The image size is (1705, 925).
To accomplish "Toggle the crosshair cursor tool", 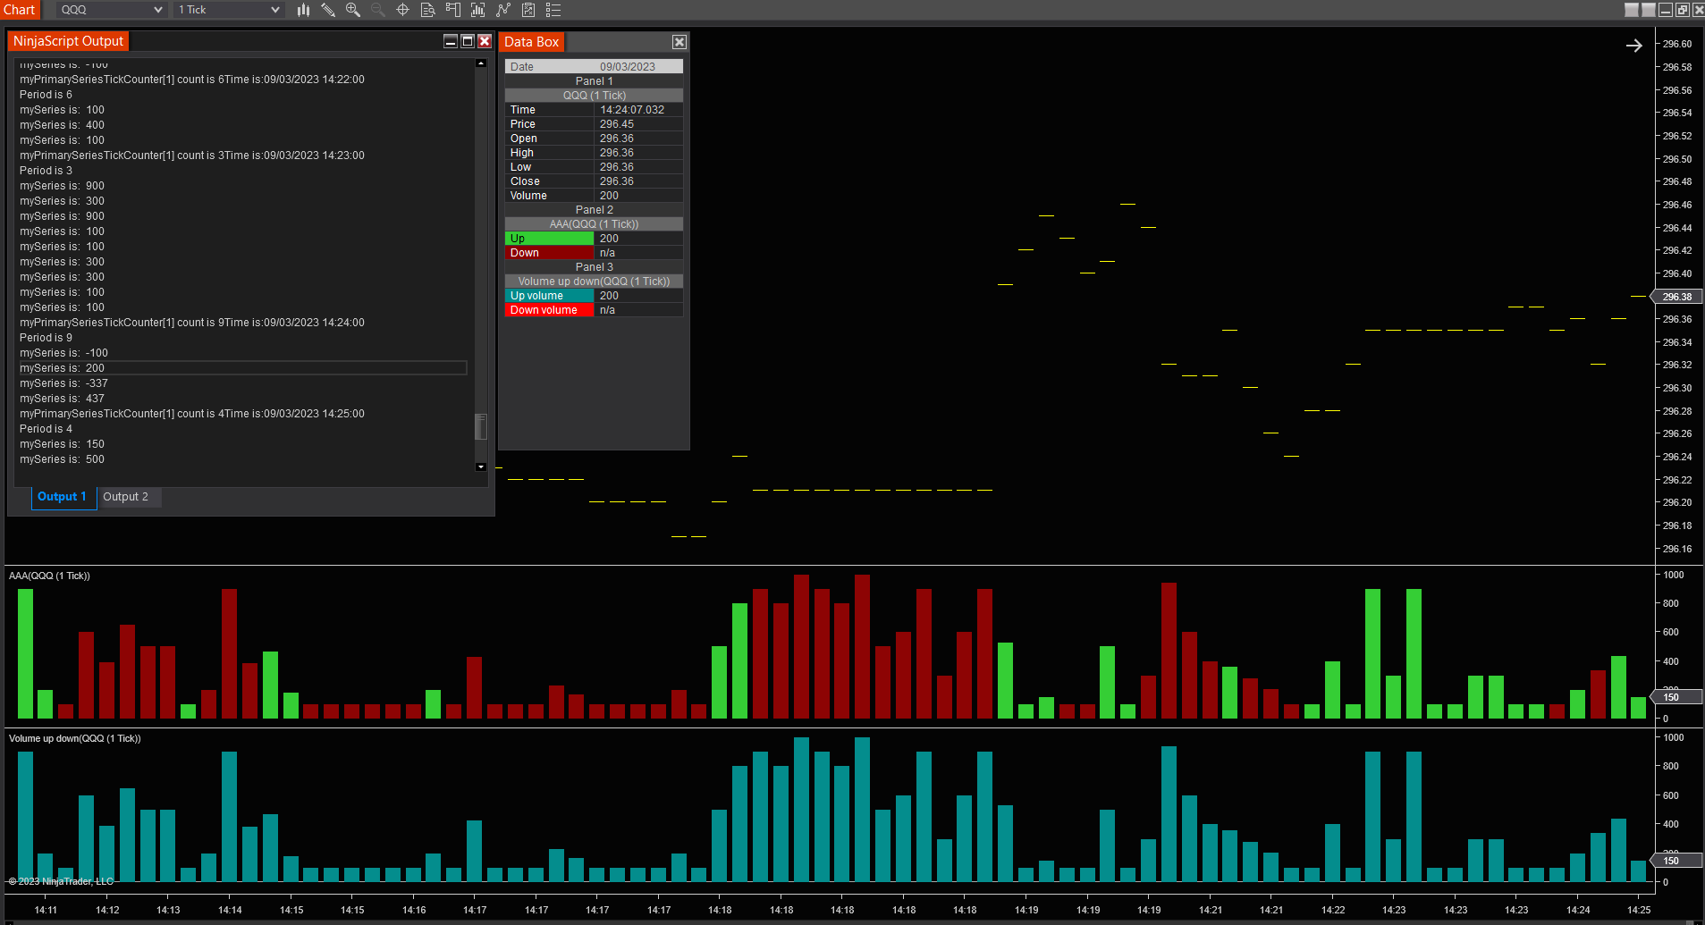I will pos(403,10).
